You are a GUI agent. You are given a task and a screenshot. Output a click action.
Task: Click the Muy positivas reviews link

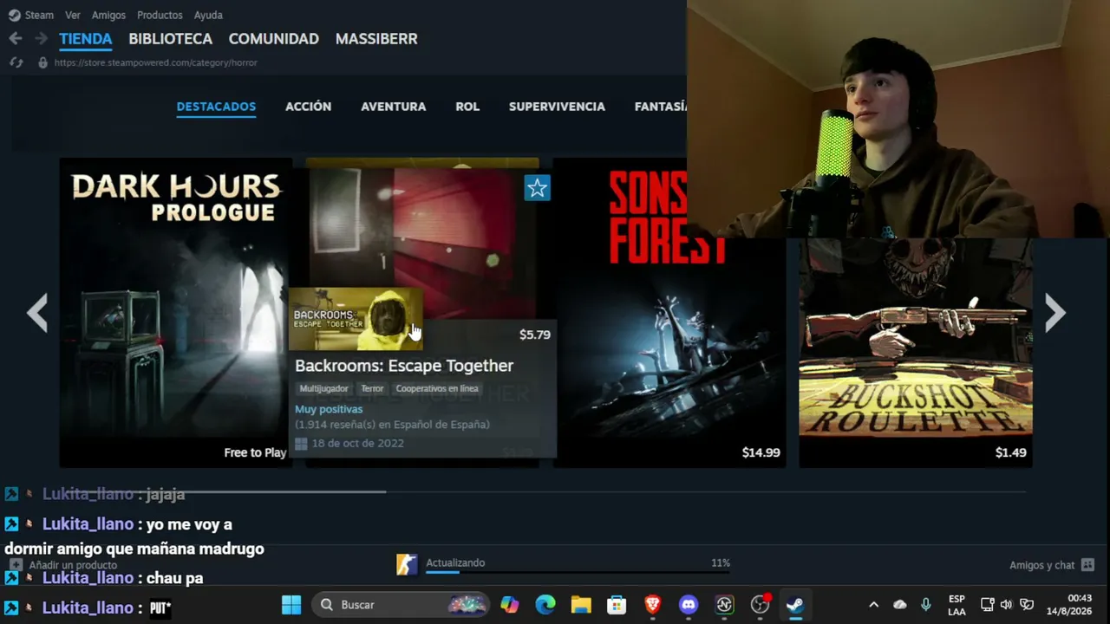[x=329, y=409]
